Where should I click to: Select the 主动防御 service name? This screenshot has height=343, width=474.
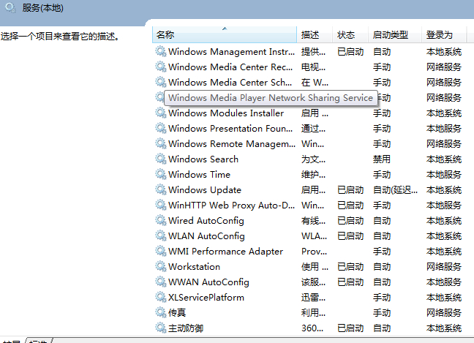coord(186,328)
